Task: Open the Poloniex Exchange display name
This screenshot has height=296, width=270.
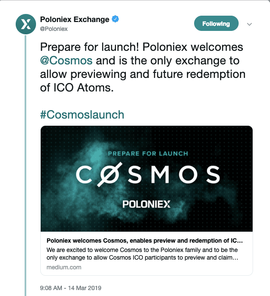Action: click(x=75, y=19)
